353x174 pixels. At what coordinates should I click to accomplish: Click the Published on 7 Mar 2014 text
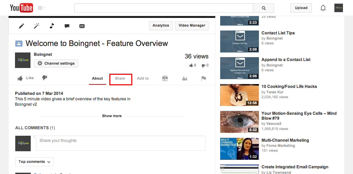[x=39, y=93]
